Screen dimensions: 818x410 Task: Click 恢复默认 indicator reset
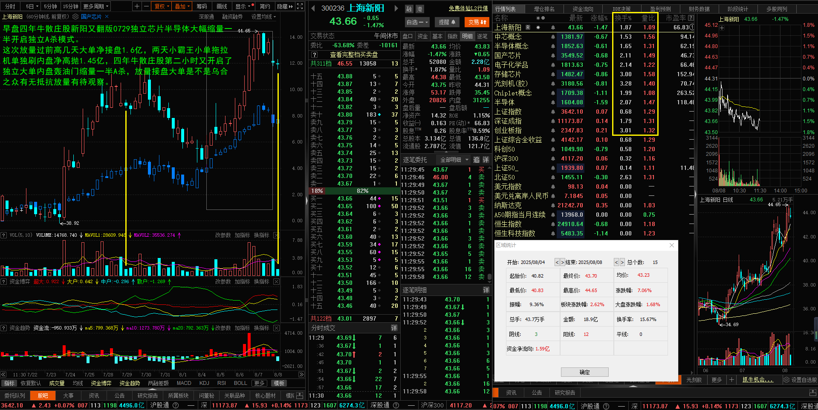31,383
